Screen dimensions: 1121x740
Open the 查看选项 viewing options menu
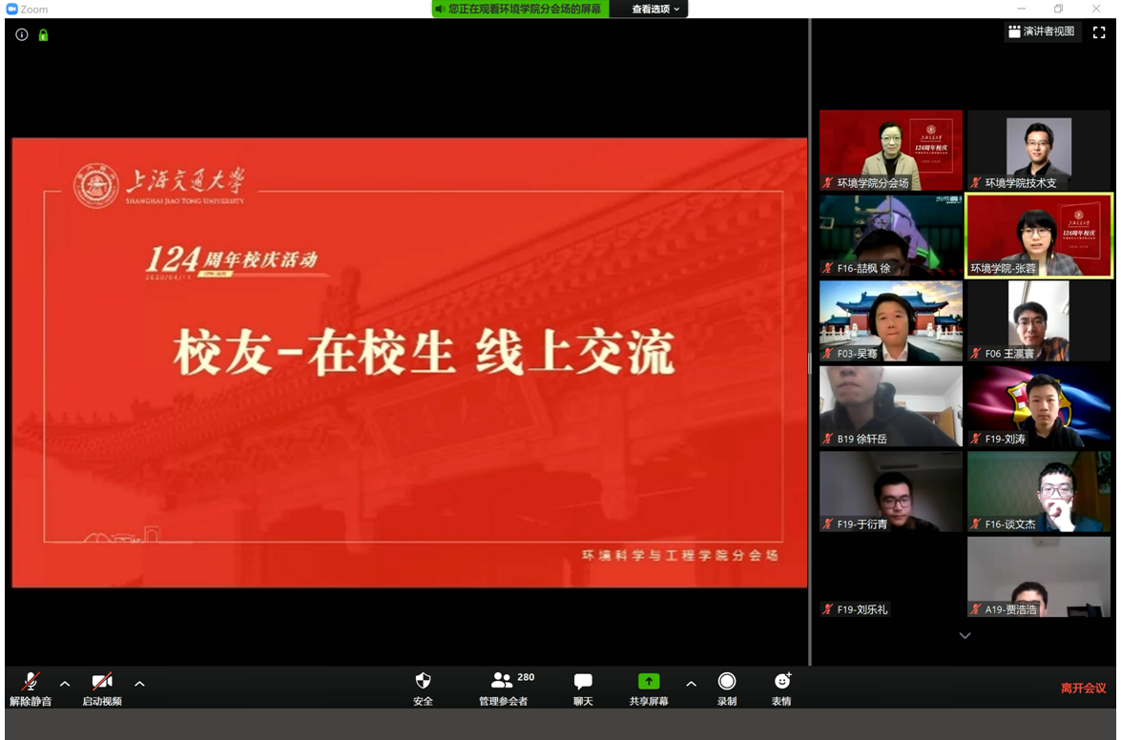[649, 9]
